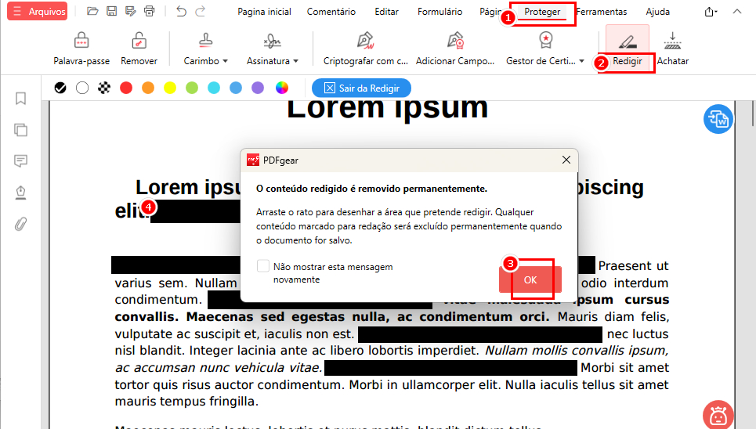This screenshot has width=756, height=429.
Task: Click the Gestor de Certi... icon
Action: pyautogui.click(x=545, y=41)
